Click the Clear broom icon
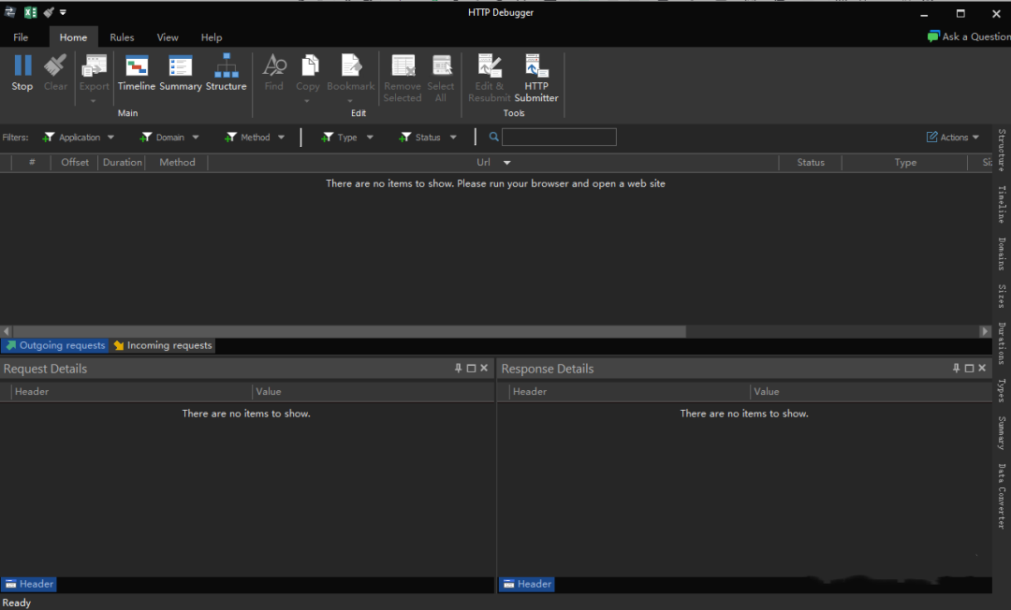1011x610 pixels. click(x=55, y=65)
